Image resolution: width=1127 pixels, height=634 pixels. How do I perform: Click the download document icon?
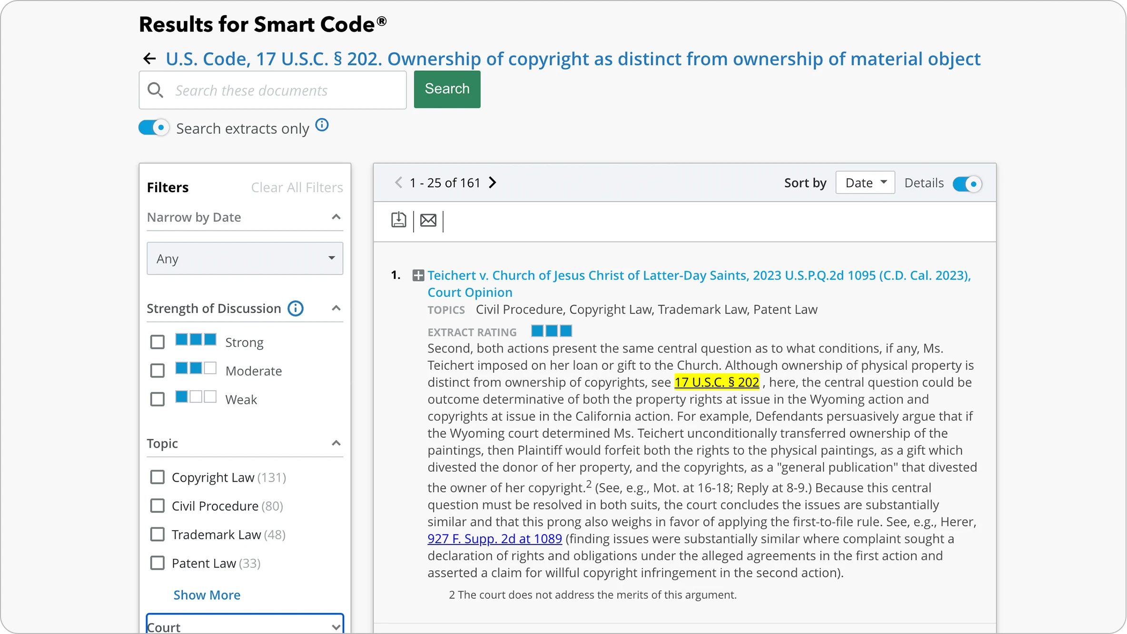click(398, 220)
